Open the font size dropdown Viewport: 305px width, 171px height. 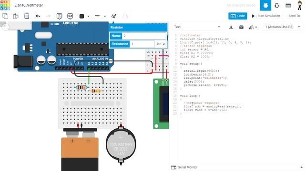pos(253,27)
